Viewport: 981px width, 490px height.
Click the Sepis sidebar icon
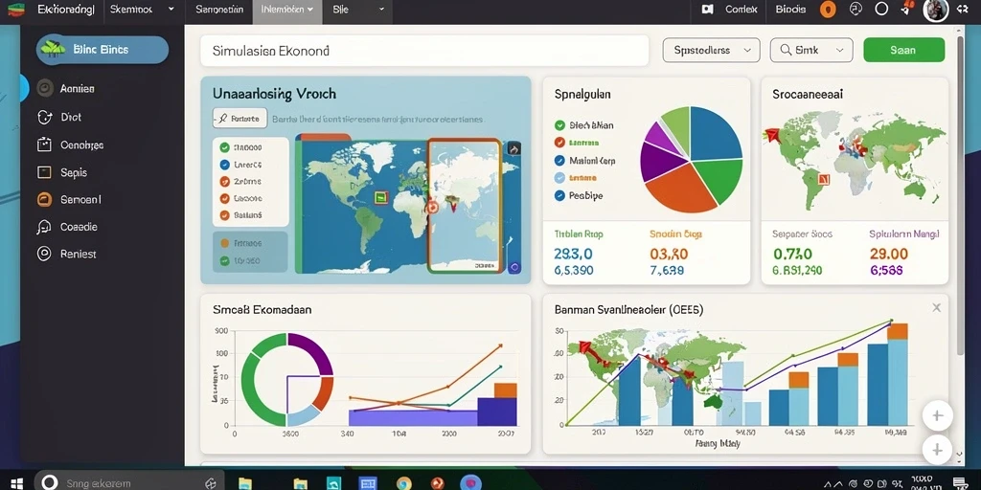[44, 172]
